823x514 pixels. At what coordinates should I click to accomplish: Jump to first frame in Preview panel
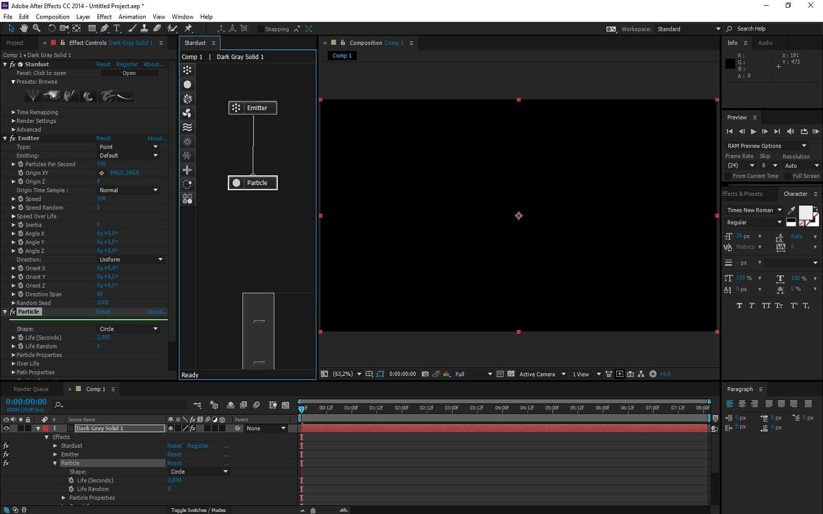coord(729,132)
